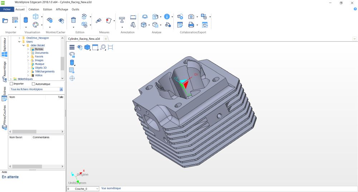Screen dimensions: 358x192
Task: Select the Musique folder
Action: 39,64
